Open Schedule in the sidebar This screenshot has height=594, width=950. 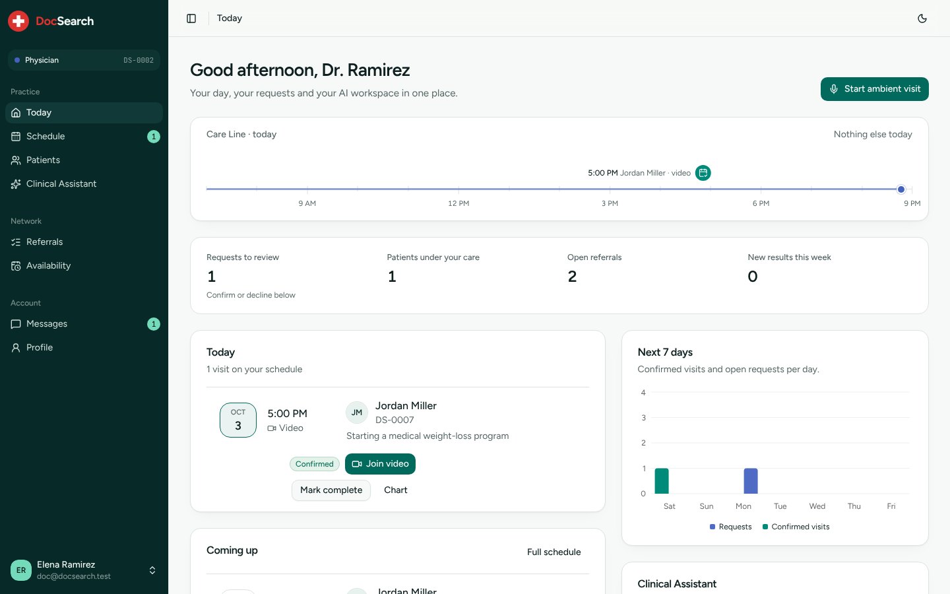(x=84, y=137)
